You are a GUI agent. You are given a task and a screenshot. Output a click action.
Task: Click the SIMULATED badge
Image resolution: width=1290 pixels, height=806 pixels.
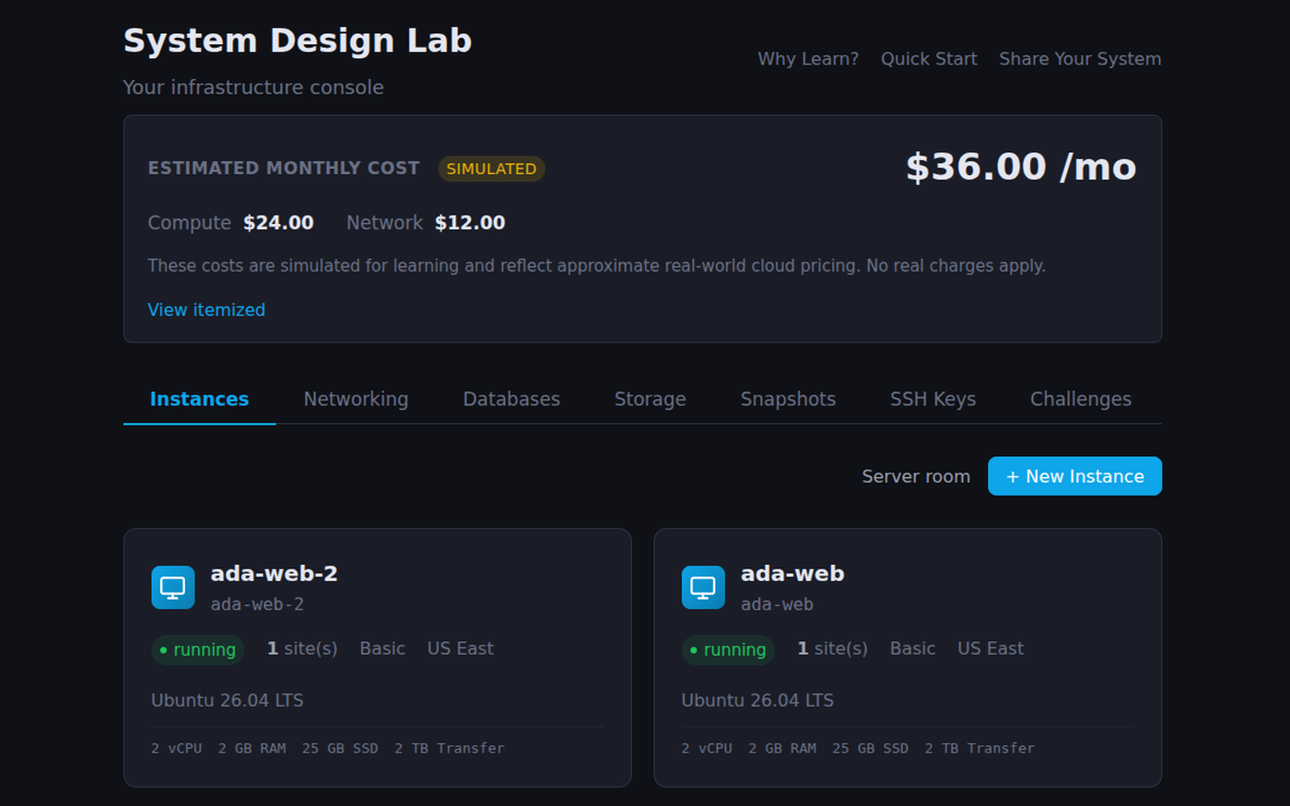pos(491,169)
